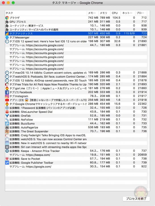The image size is (155, 206).
Task: Click the BuzzSumo extension icon
Action: click(x=7, y=124)
